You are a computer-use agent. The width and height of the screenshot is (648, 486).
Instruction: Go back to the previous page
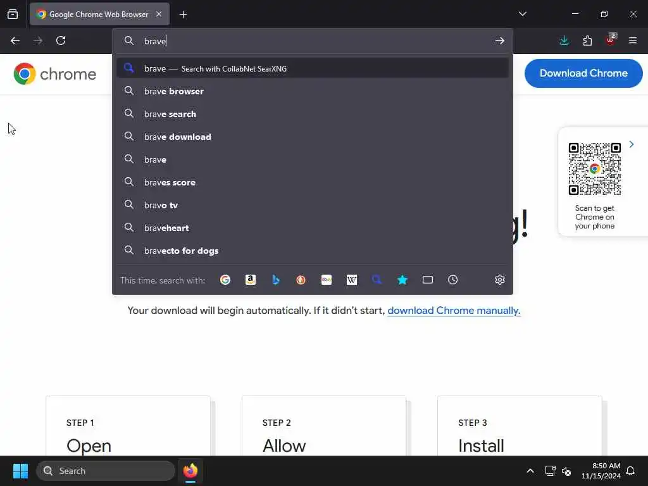coord(15,40)
